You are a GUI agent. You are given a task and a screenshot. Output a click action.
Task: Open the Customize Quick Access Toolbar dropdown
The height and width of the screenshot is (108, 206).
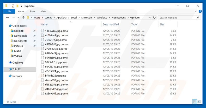[21, 6]
